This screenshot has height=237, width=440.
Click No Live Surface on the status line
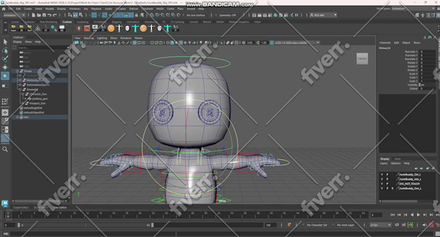coord(195,15)
